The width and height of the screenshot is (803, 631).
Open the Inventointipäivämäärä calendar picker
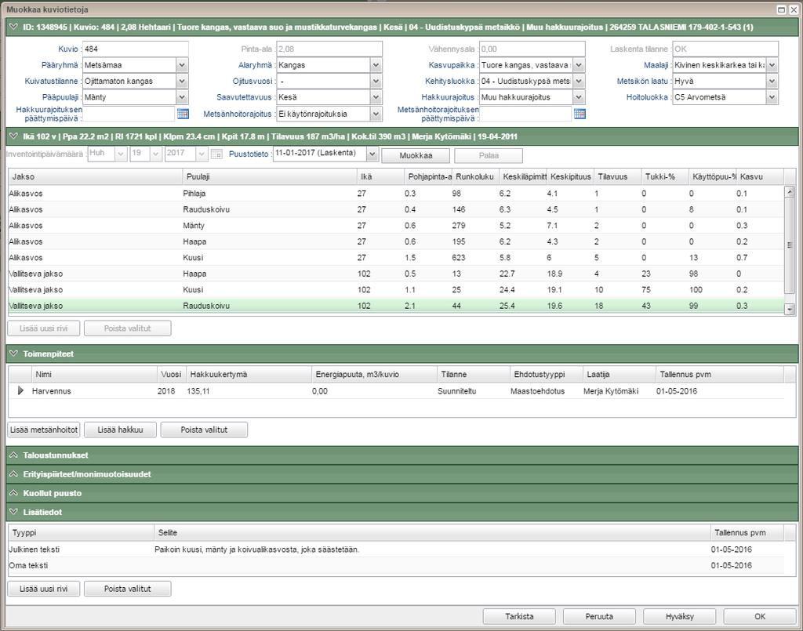pyautogui.click(x=216, y=154)
